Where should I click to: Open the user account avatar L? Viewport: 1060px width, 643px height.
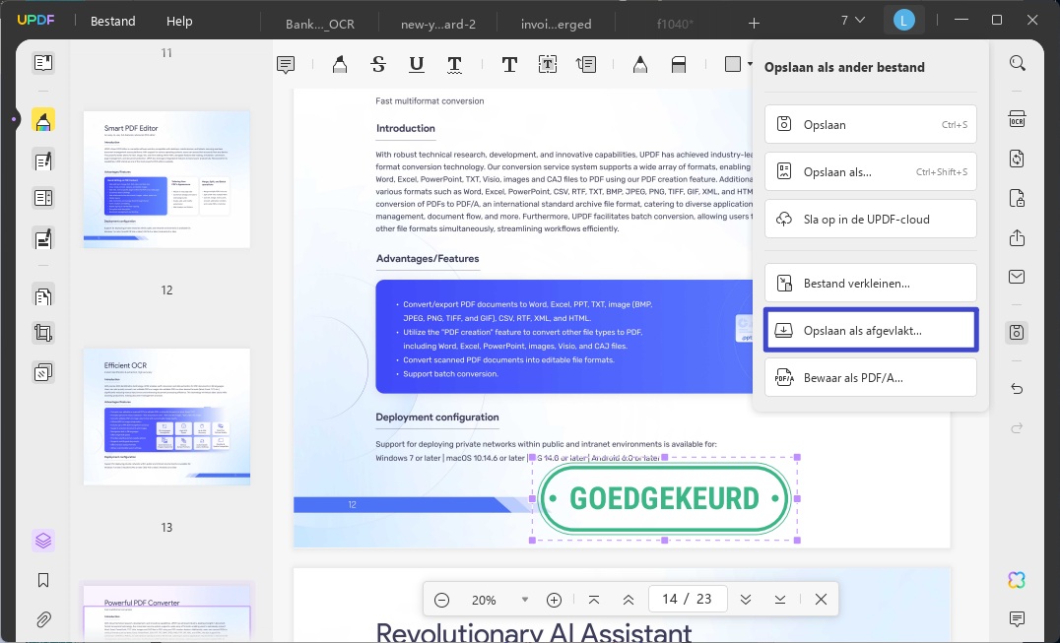(x=903, y=21)
